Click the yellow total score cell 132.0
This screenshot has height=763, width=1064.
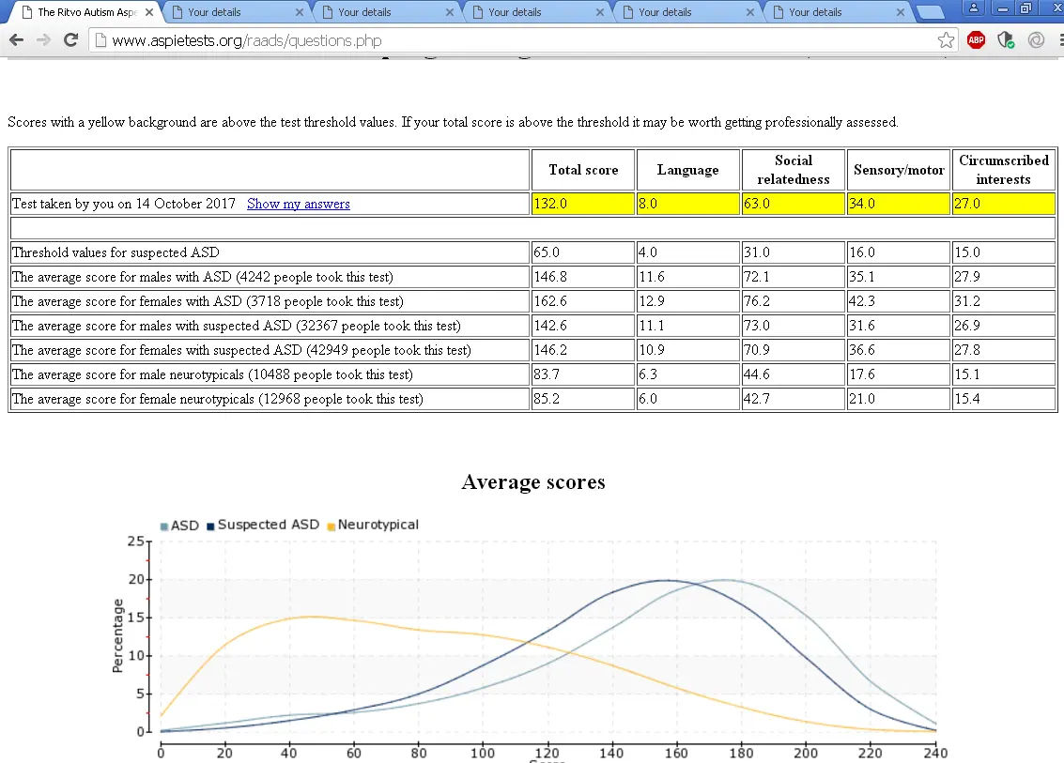[x=583, y=204]
